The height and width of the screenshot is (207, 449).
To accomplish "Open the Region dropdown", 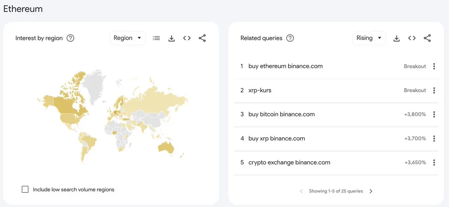I will pos(128,38).
